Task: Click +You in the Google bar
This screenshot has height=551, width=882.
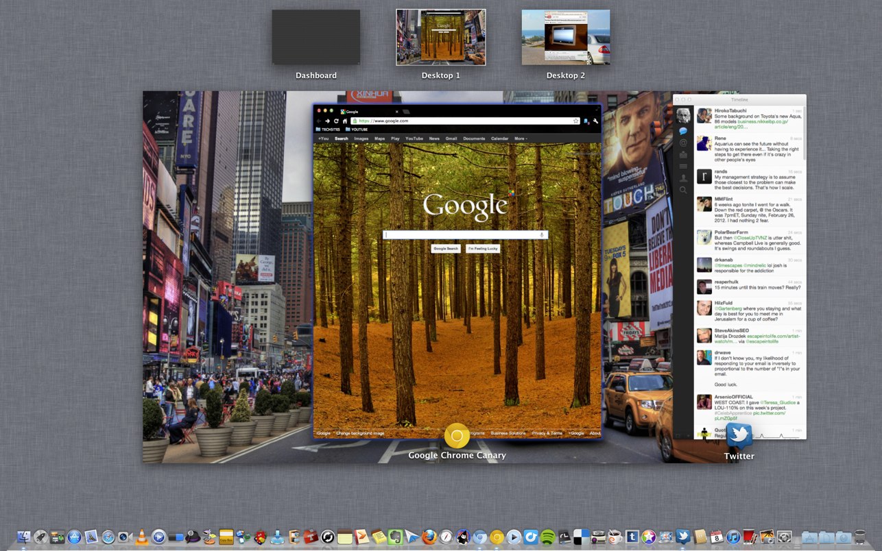Action: [323, 138]
